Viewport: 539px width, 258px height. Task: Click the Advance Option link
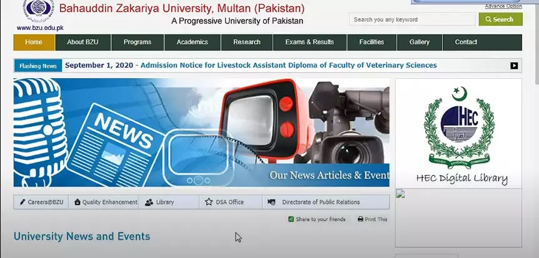(x=503, y=6)
